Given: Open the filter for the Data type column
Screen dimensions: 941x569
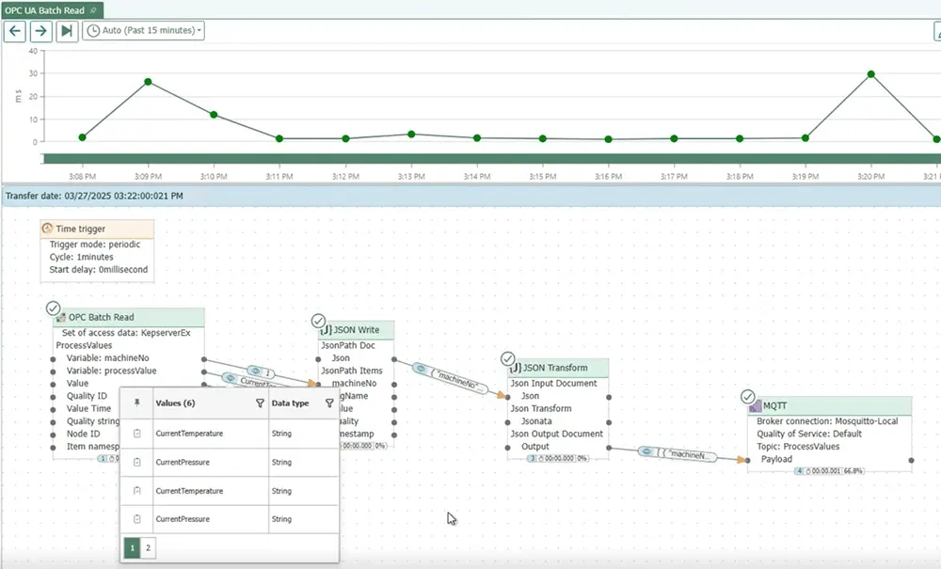Looking at the screenshot, I should pyautogui.click(x=328, y=403).
